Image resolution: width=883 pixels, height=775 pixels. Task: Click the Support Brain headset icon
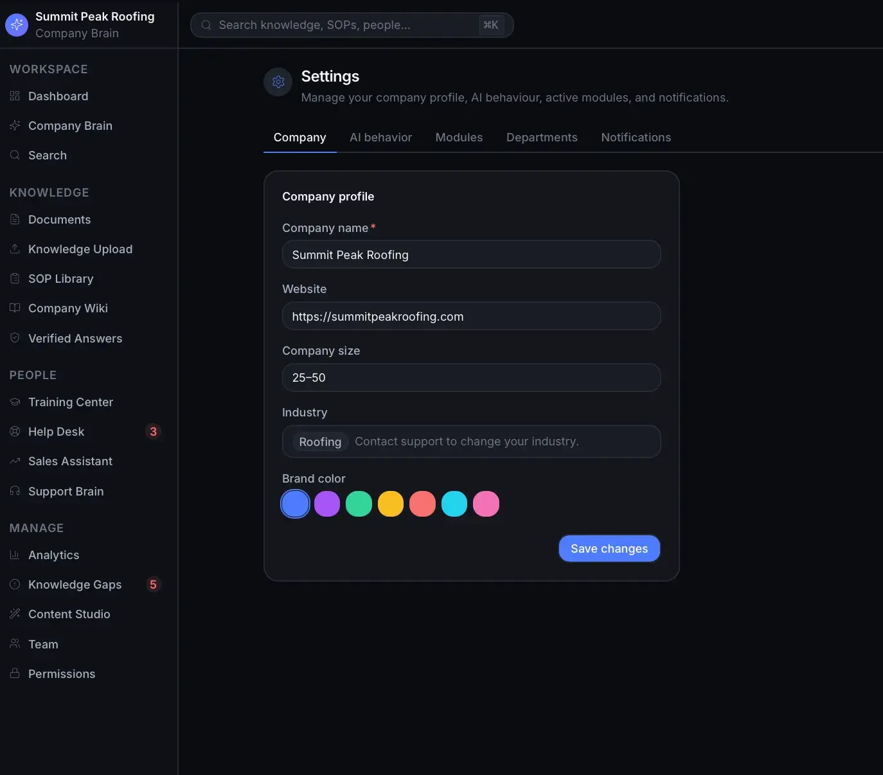pyautogui.click(x=15, y=491)
